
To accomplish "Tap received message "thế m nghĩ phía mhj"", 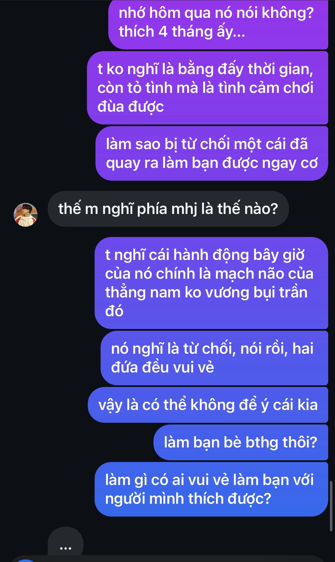I will tap(168, 209).
